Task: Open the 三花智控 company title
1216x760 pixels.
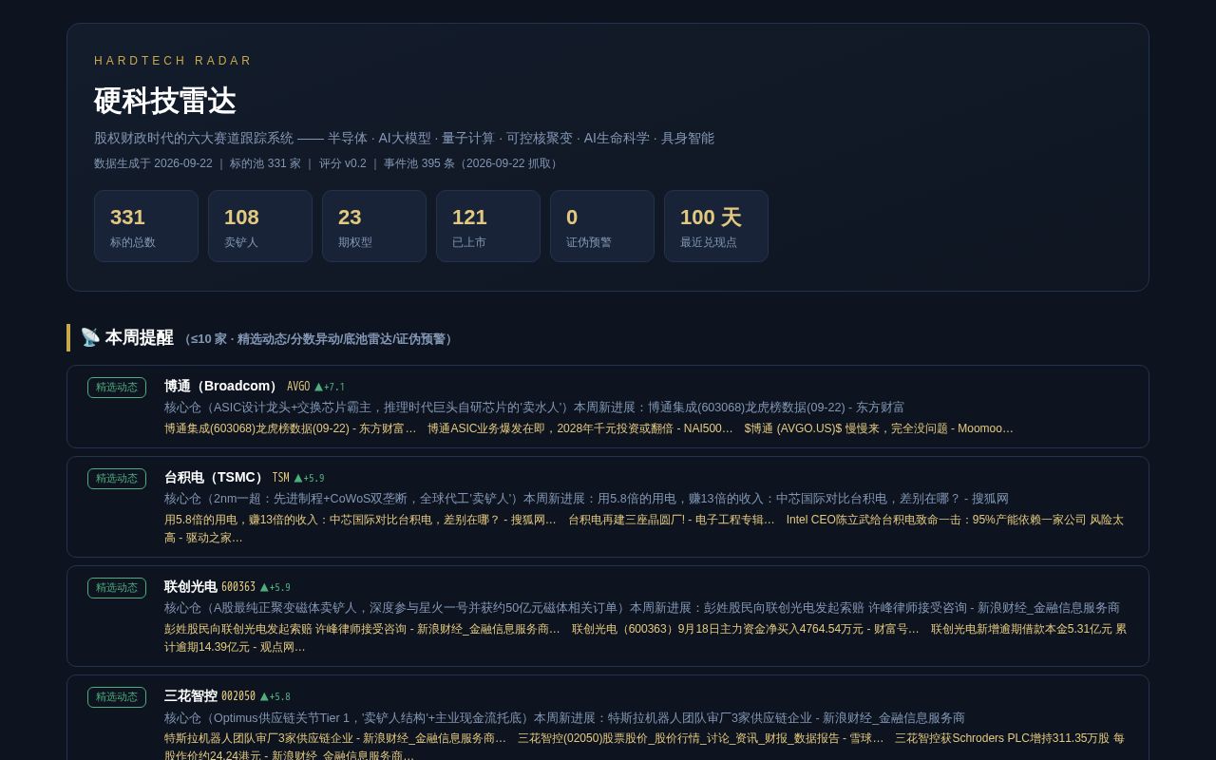Action: click(x=191, y=696)
